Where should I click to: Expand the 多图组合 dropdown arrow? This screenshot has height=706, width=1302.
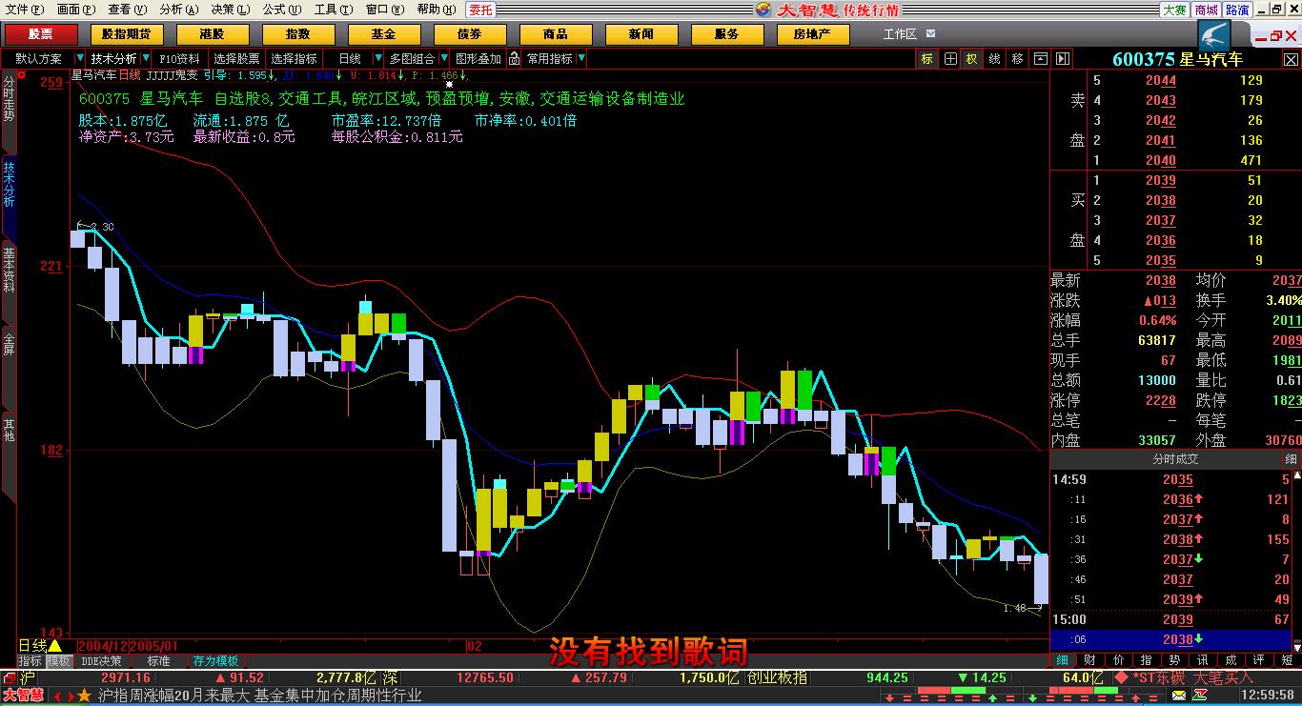443,59
